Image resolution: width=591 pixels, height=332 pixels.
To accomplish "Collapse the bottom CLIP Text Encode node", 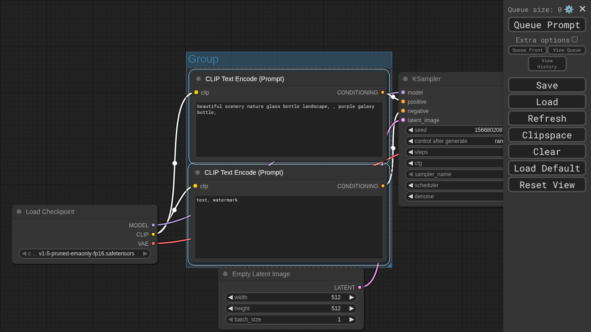I will (198, 172).
